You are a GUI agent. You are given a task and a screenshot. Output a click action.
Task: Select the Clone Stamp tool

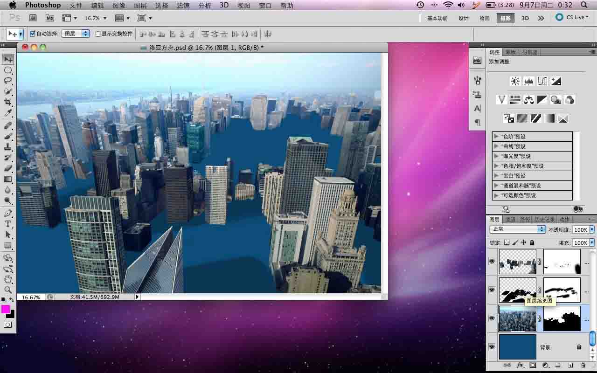(8, 147)
